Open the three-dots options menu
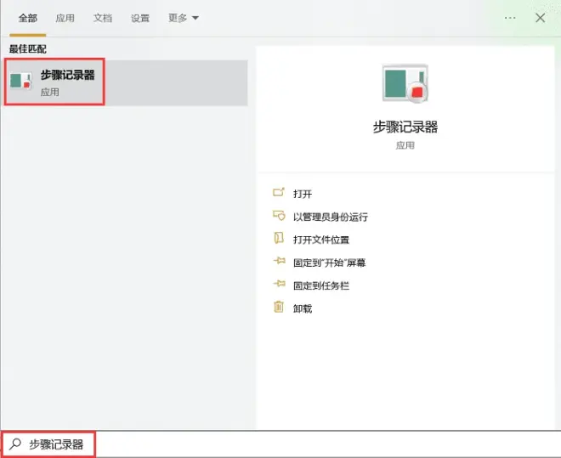 click(x=510, y=18)
